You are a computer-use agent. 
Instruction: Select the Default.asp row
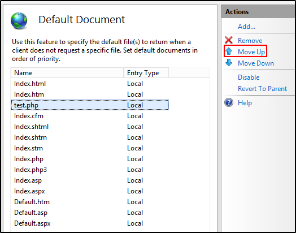(90, 213)
